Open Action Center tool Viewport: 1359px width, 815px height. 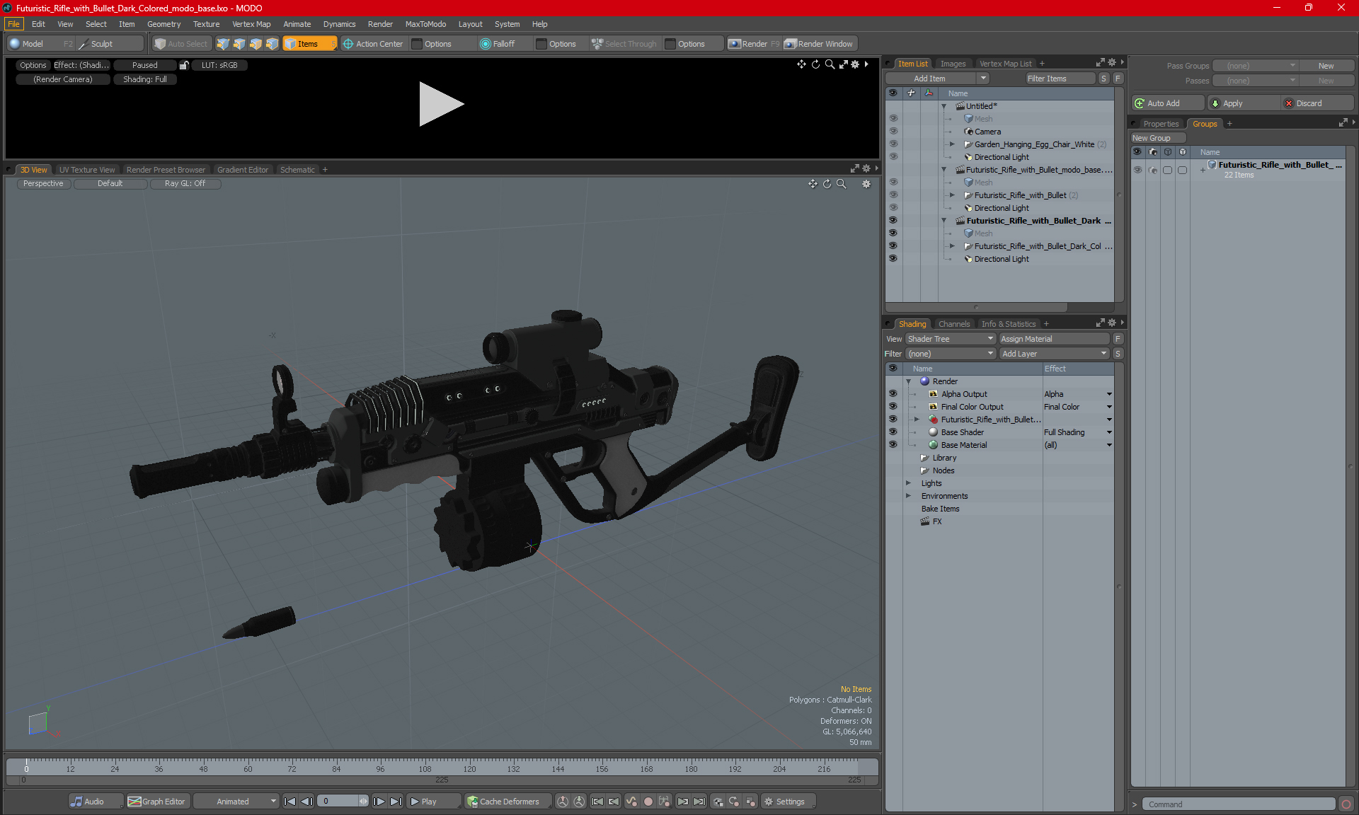coord(373,44)
